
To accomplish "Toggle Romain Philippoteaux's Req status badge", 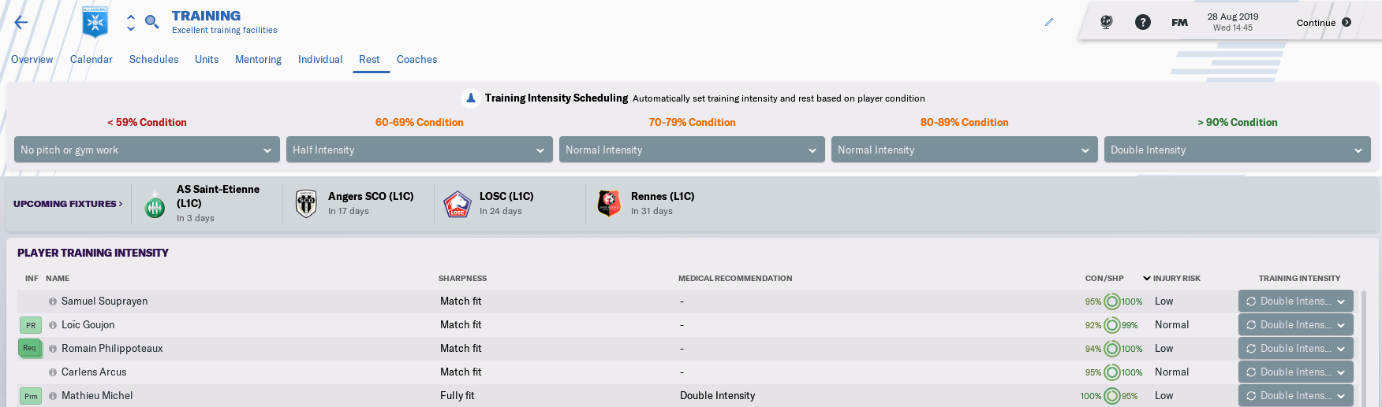I will 30,348.
